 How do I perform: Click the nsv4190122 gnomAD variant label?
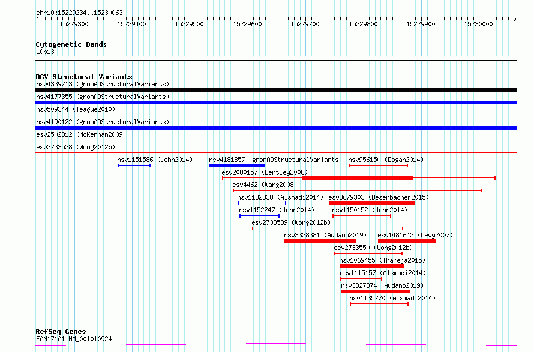(103, 122)
